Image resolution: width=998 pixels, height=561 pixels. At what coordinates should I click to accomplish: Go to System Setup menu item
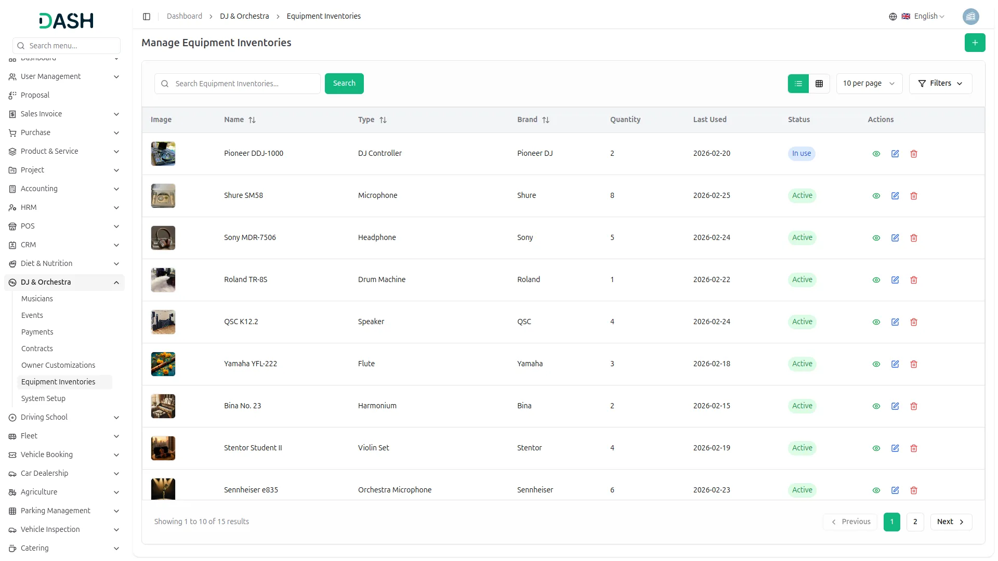click(43, 398)
